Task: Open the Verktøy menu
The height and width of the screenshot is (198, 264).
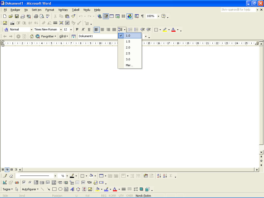Action: [63, 10]
